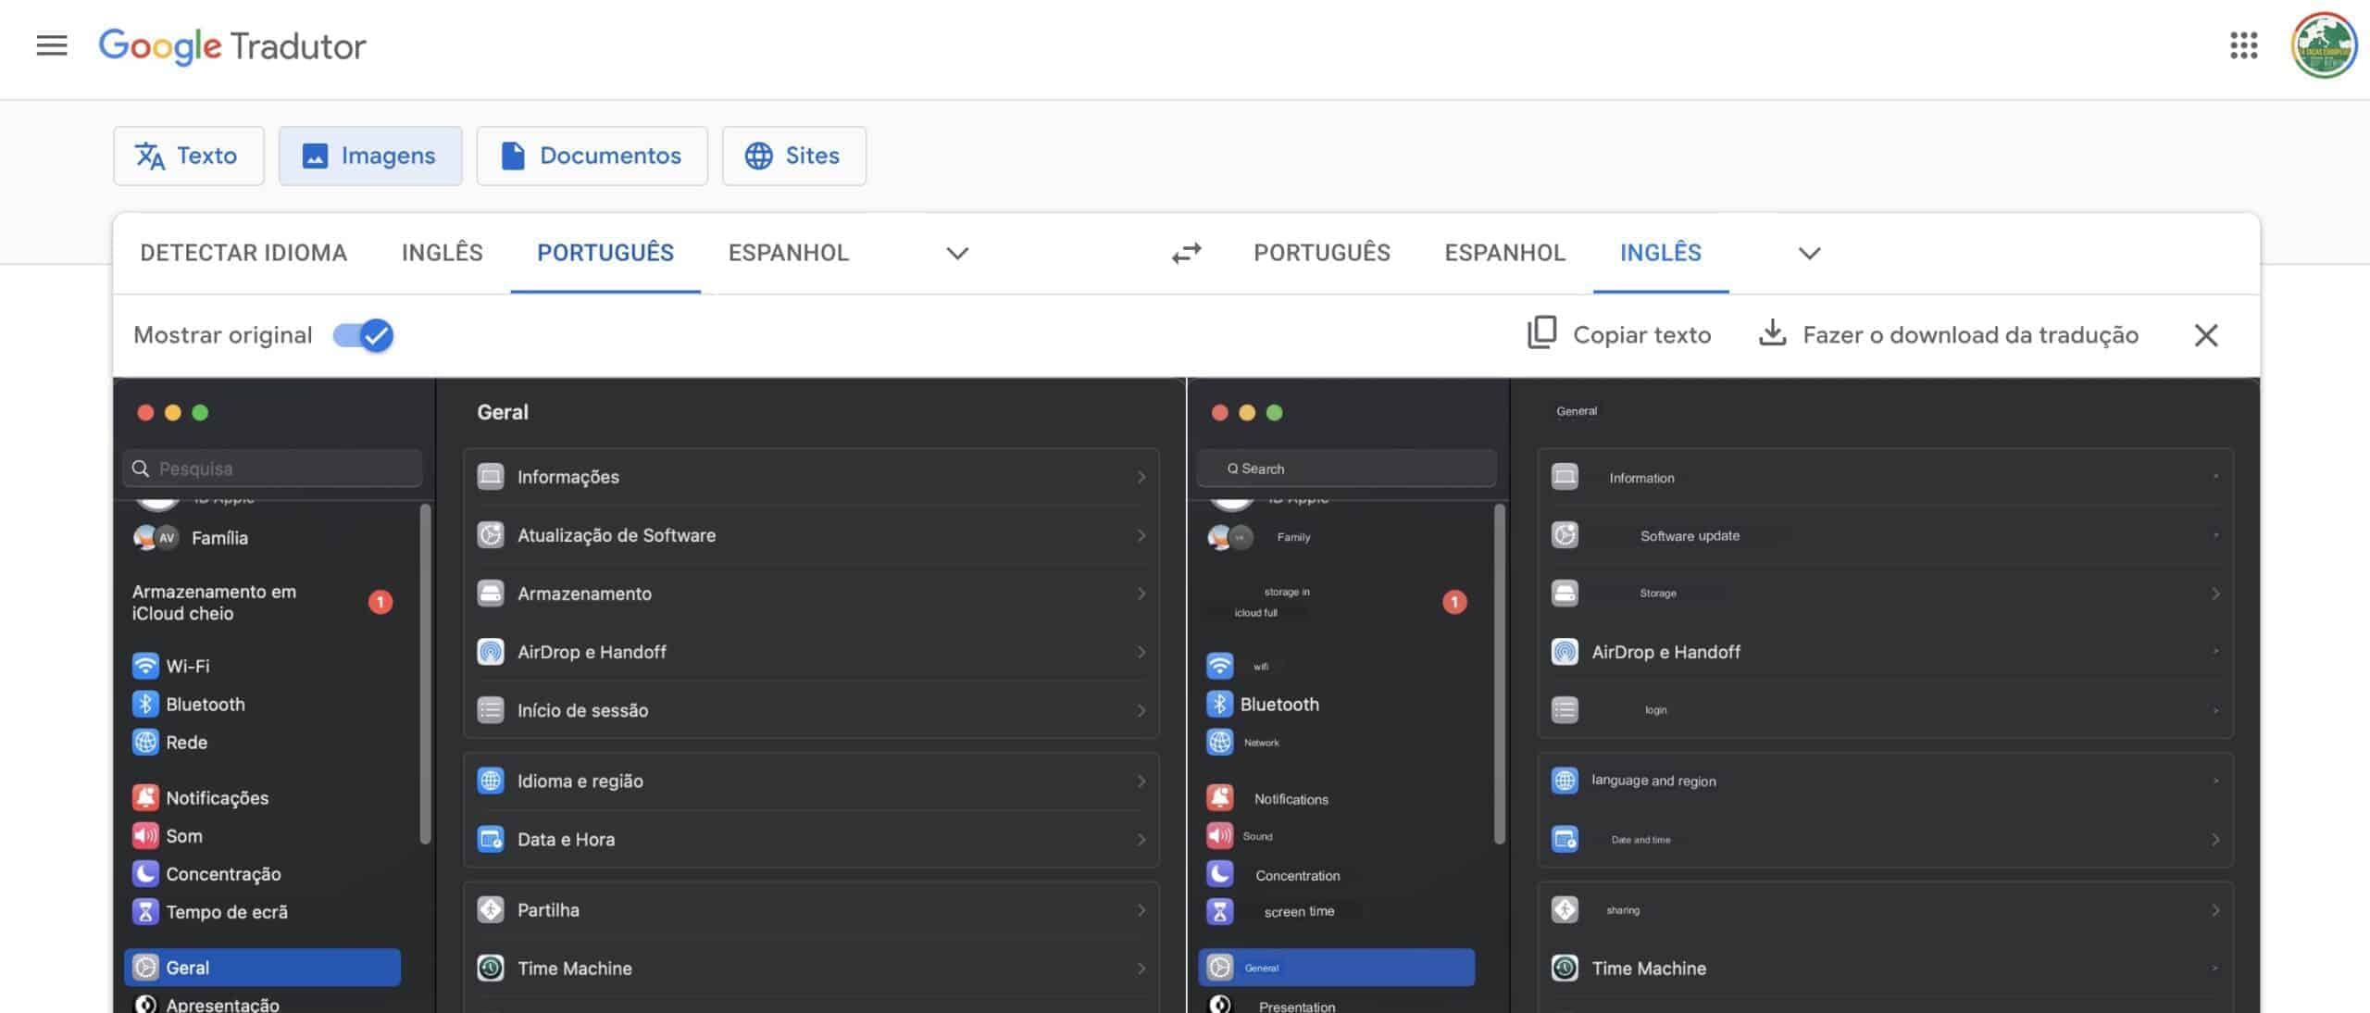Open the main navigation hamburger menu
Screen dimensions: 2370x1013
tap(51, 45)
